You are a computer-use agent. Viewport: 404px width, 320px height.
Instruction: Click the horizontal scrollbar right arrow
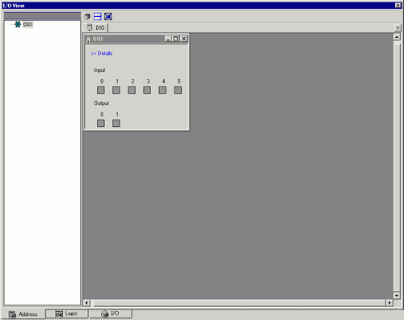coord(389,303)
